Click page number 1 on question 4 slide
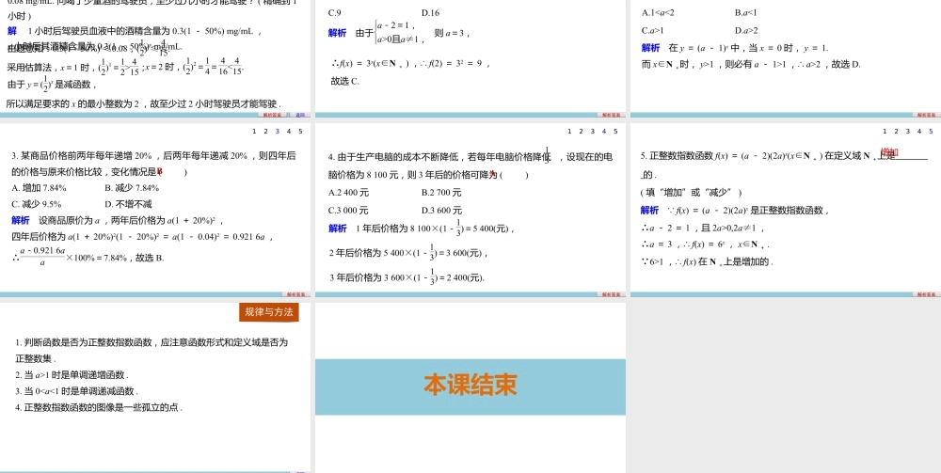Viewport: 941px width, 473px height. pos(569,132)
